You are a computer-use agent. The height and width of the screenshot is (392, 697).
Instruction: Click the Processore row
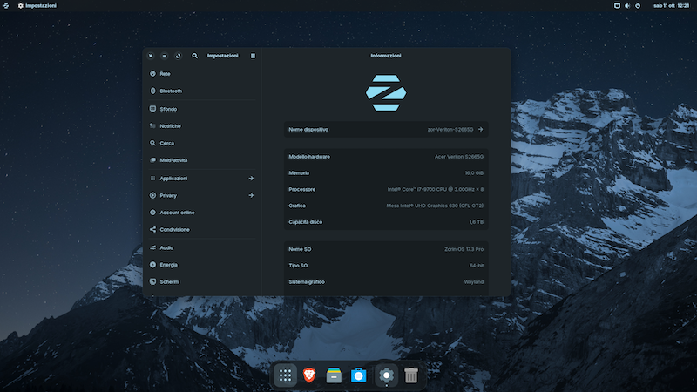pos(386,189)
